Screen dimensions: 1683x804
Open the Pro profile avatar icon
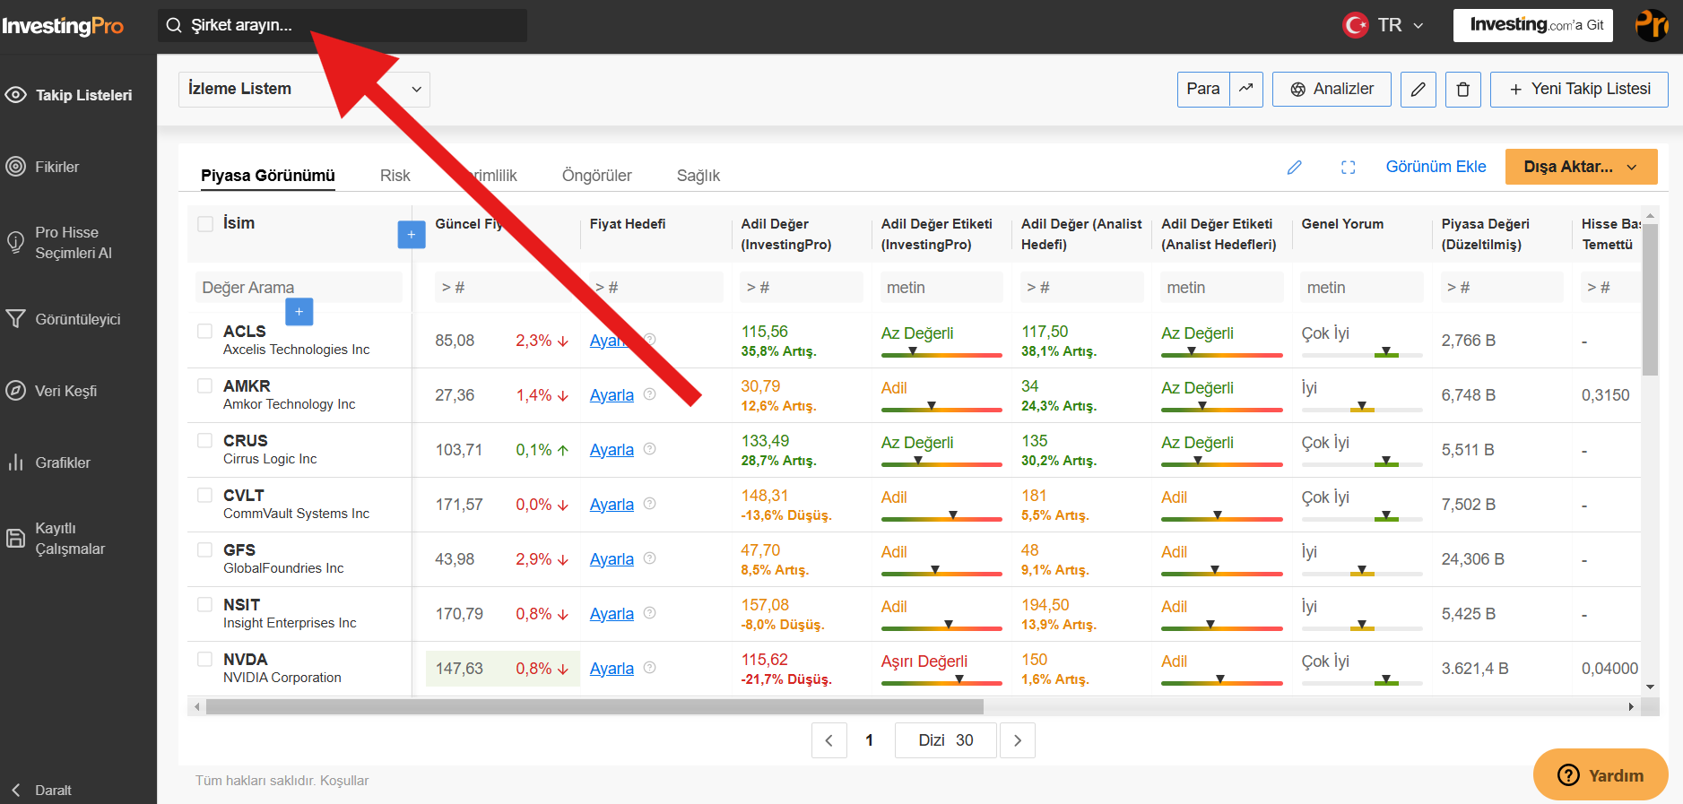coord(1651,25)
